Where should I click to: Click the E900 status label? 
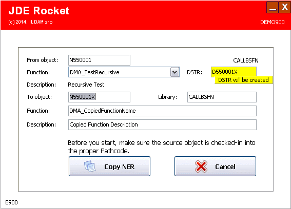[x=11, y=202]
